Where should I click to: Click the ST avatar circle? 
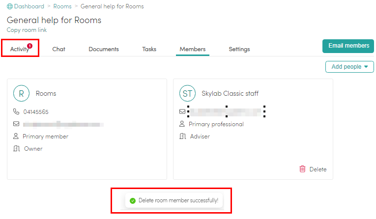[x=187, y=93]
